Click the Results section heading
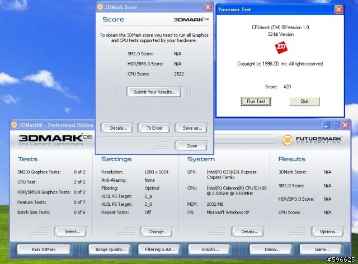Screen dimensions: 358x264 pos(292,159)
